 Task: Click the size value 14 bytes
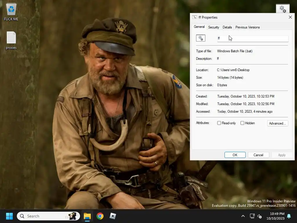pyautogui.click(x=230, y=78)
